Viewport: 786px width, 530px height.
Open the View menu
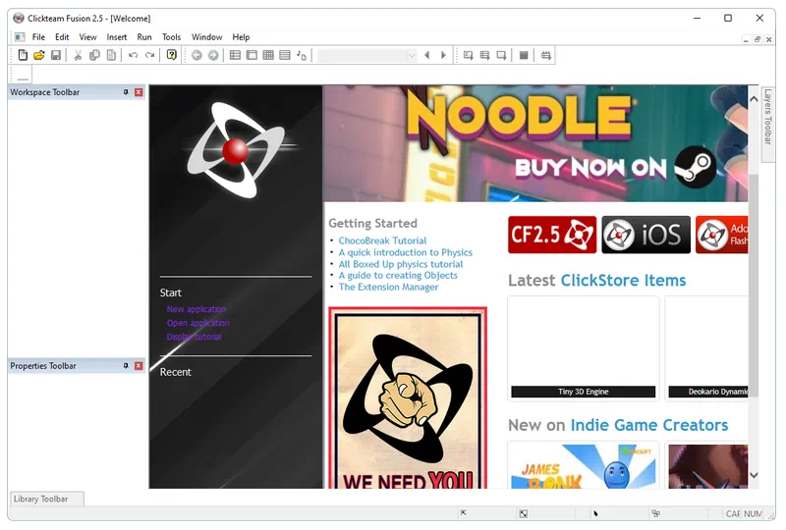click(x=87, y=37)
